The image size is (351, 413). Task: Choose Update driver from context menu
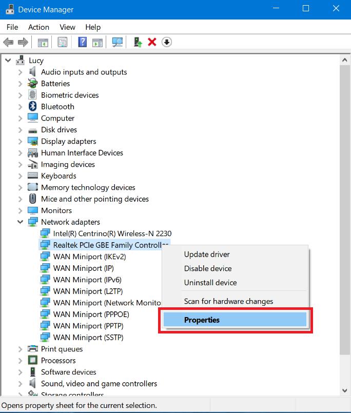(x=236, y=254)
